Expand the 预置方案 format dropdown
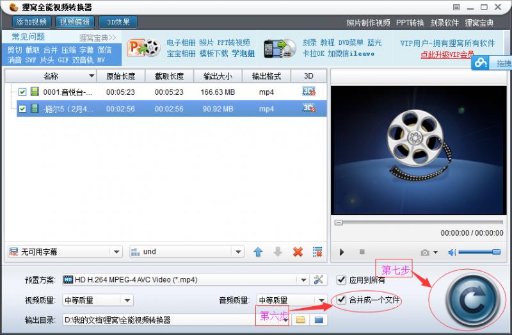The image size is (512, 335). [303, 280]
